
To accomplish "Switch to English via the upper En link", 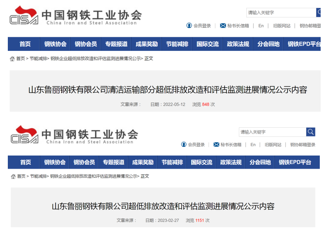I will click(x=261, y=26).
